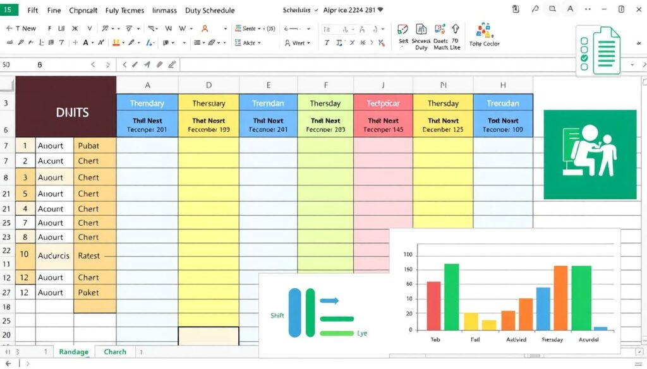Click the italic T icon in ribbon

(x=327, y=42)
